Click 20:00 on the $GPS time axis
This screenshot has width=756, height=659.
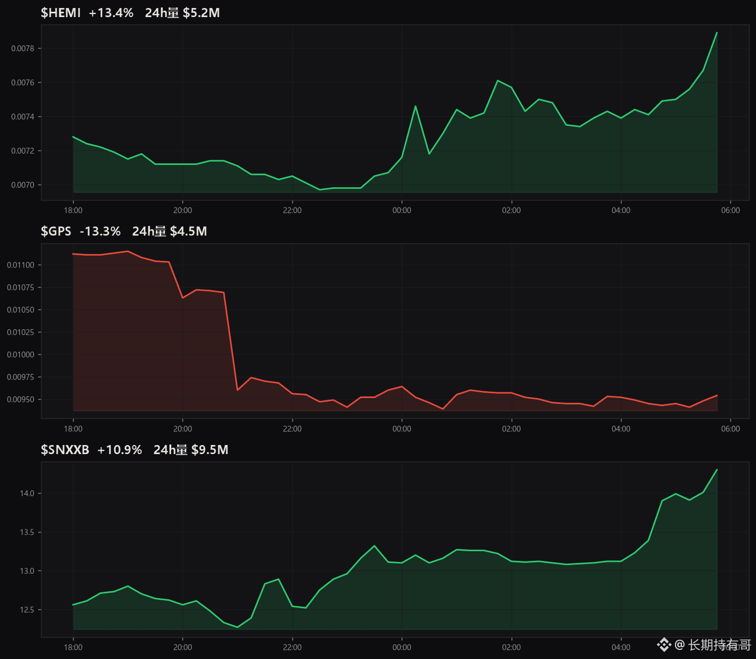point(182,429)
